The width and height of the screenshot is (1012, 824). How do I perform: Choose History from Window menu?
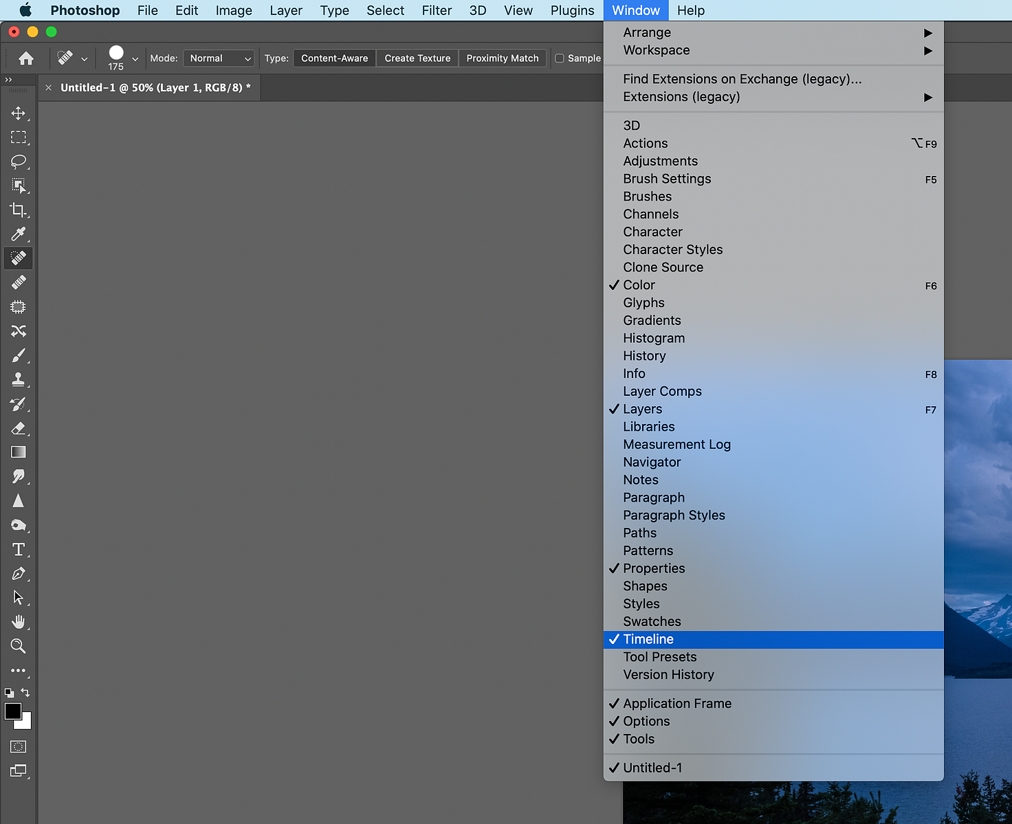click(773, 356)
